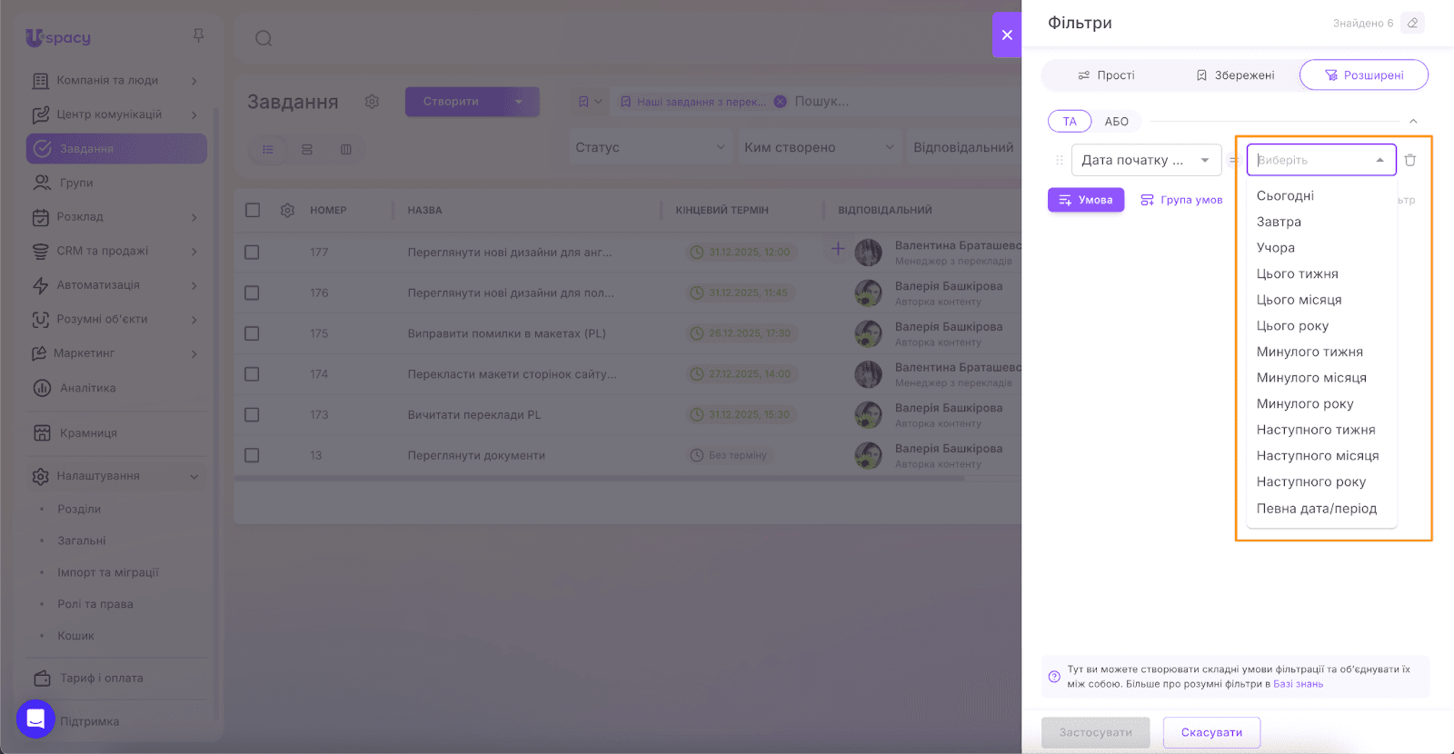Select Сьогодні from the date list
This screenshot has height=754, width=1454.
tap(1321, 195)
